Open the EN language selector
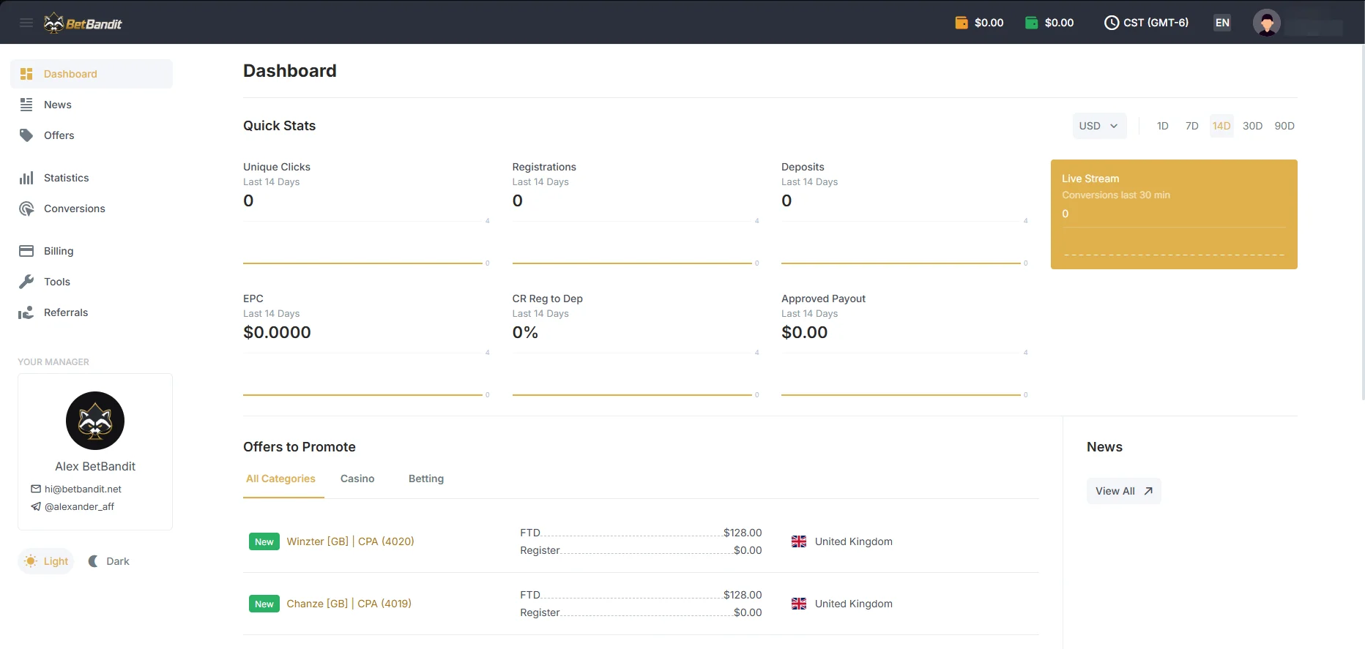 (x=1223, y=23)
